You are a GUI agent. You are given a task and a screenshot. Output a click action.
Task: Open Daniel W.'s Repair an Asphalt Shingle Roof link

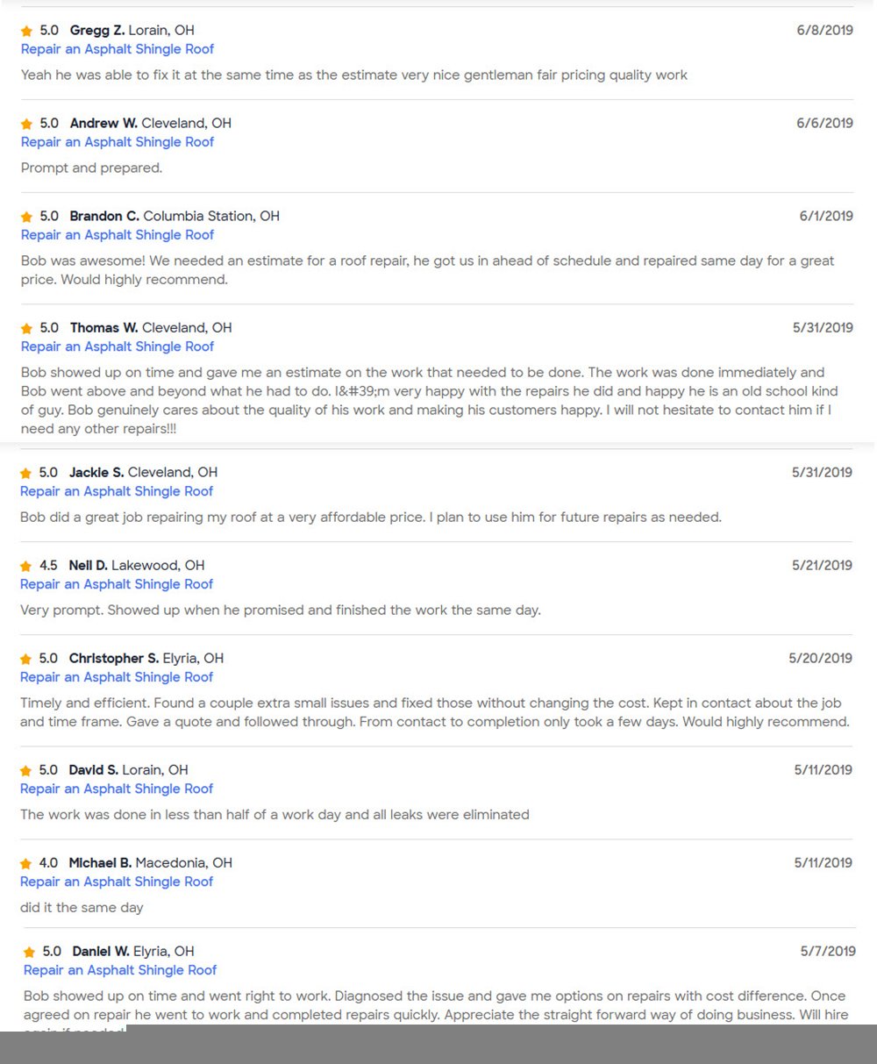click(x=120, y=970)
